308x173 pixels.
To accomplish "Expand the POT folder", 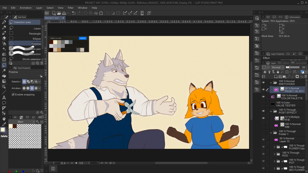I will tap(274, 161).
